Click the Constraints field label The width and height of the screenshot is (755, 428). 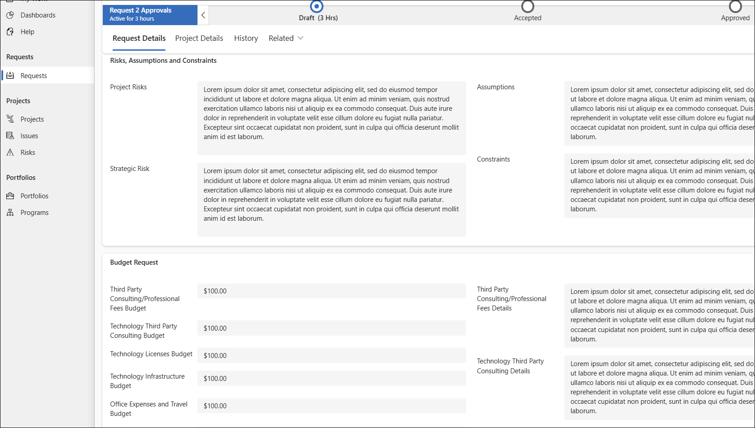[x=493, y=159]
